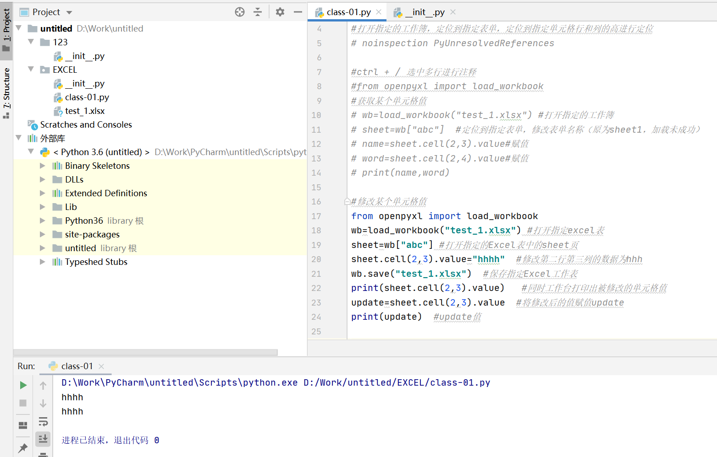Click the down arrow in Run panel
The height and width of the screenshot is (457, 717).
click(x=43, y=403)
